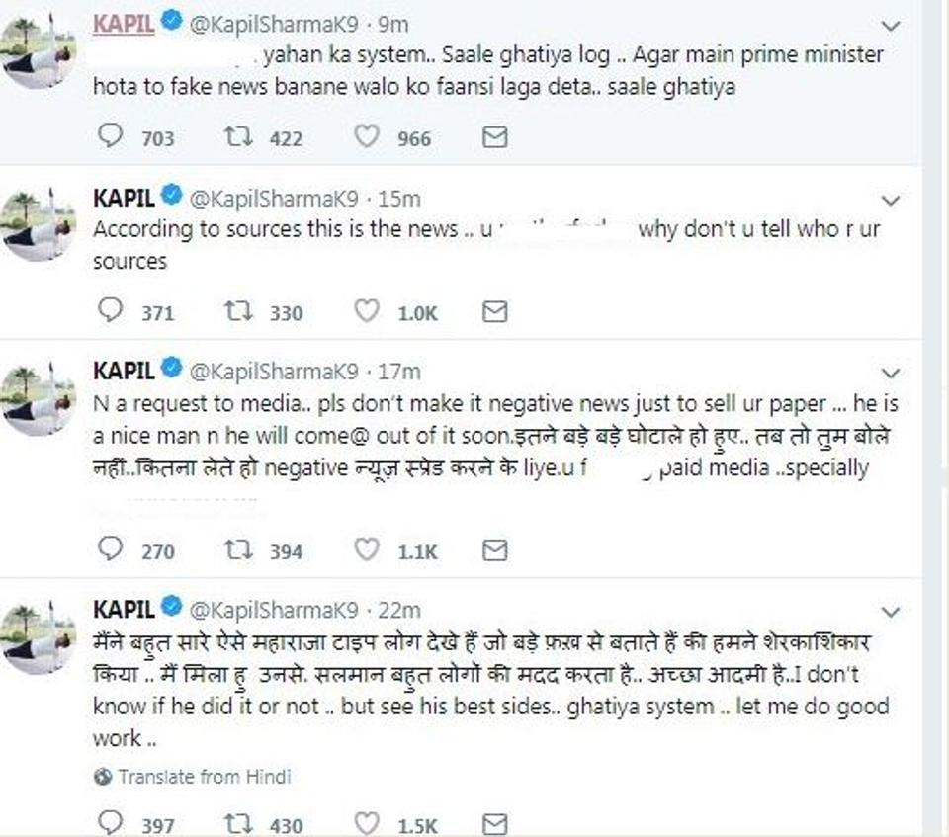The image size is (949, 837).
Task: Open the dropdown arrow on the 17m tweet
Action: (x=891, y=373)
